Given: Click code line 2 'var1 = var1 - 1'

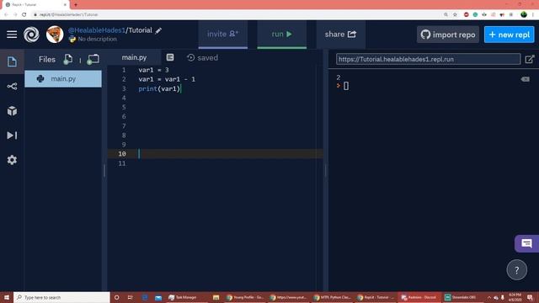Looking at the screenshot, I should (x=167, y=79).
